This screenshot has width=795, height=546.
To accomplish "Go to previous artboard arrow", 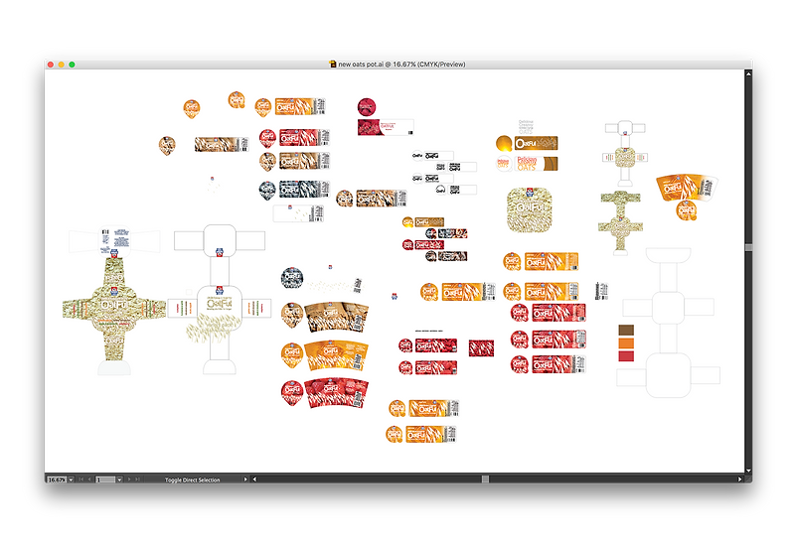I will [x=89, y=479].
